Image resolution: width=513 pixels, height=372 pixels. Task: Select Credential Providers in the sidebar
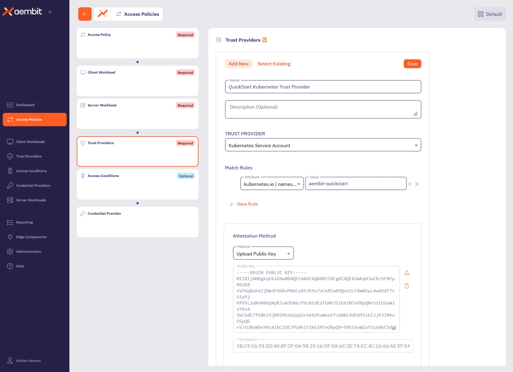pyautogui.click(x=33, y=185)
